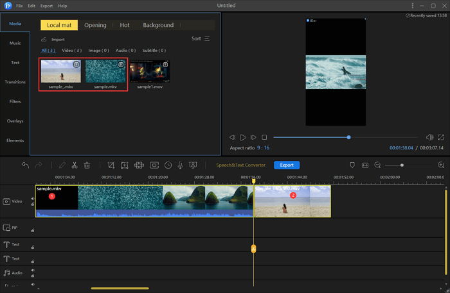Change the 9:16 aspect ratio

point(263,148)
